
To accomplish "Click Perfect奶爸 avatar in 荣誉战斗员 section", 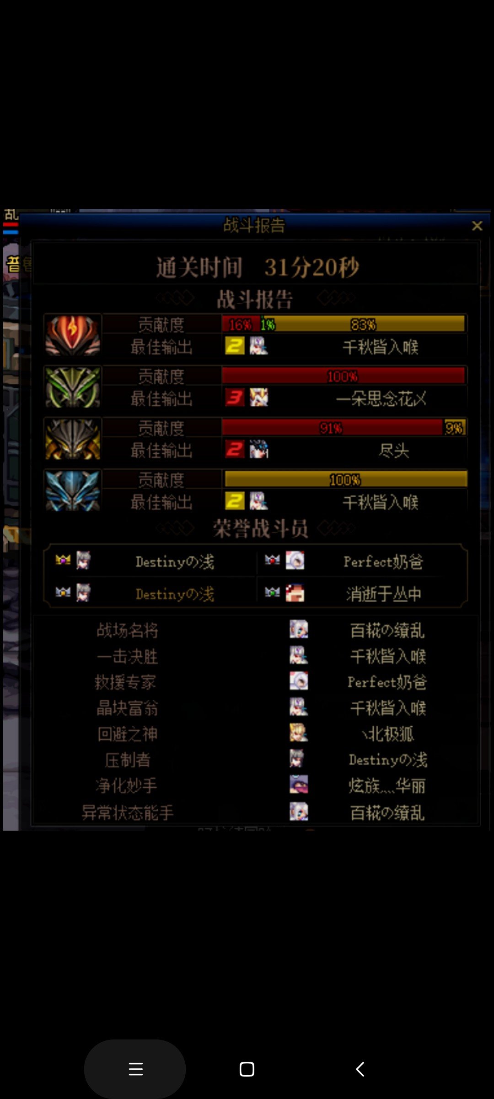I will pos(295,560).
